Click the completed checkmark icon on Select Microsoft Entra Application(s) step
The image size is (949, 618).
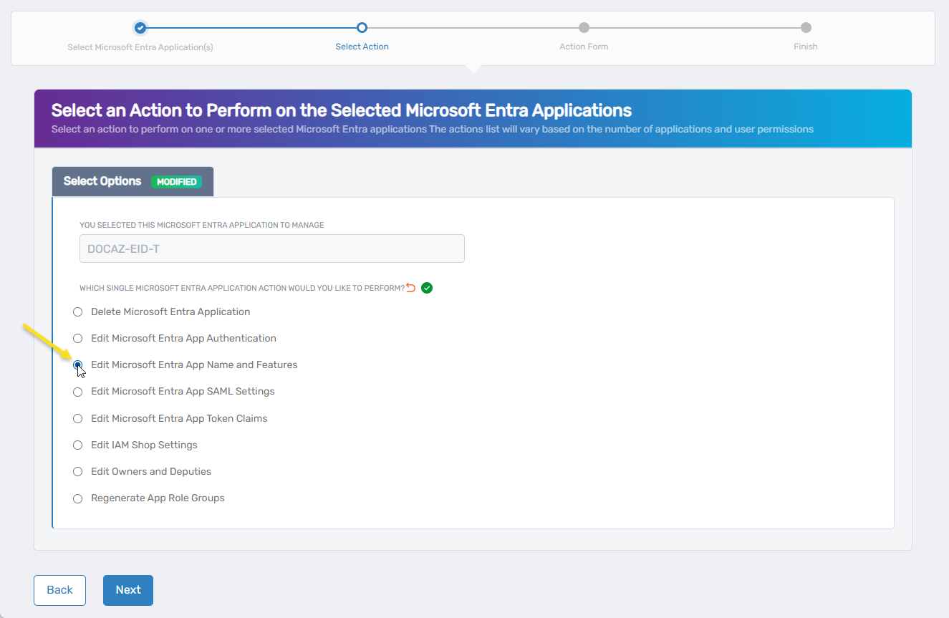140,28
